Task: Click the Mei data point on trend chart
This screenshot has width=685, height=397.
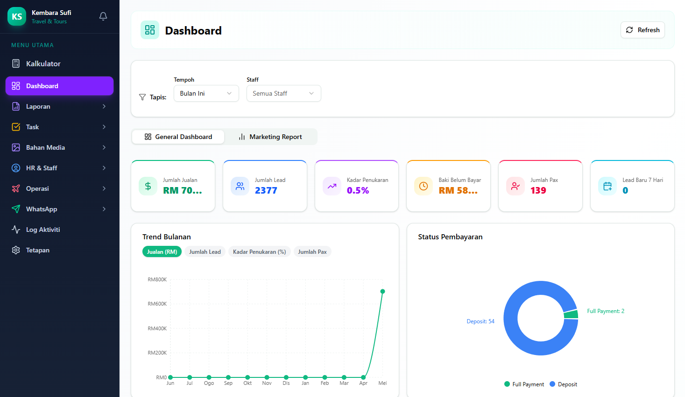Action: [382, 292]
